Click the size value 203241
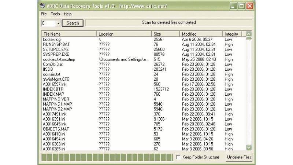293x165 pixels. pyautogui.click(x=160, y=69)
